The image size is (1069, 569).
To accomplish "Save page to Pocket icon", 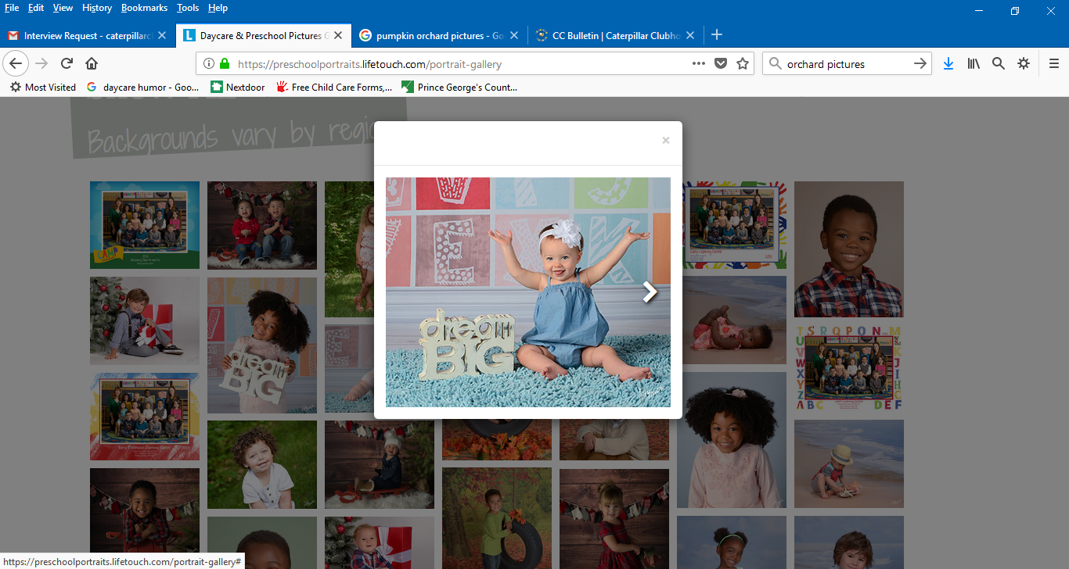I will (721, 64).
